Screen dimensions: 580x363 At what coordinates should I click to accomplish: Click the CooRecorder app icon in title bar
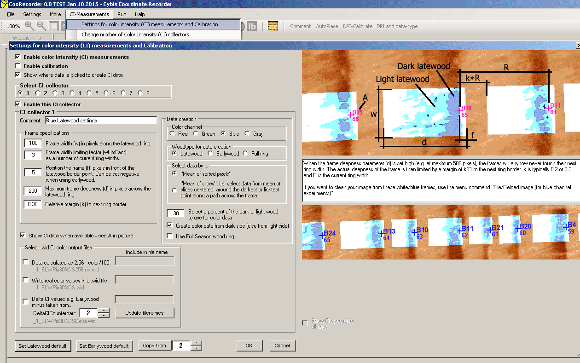4,4
